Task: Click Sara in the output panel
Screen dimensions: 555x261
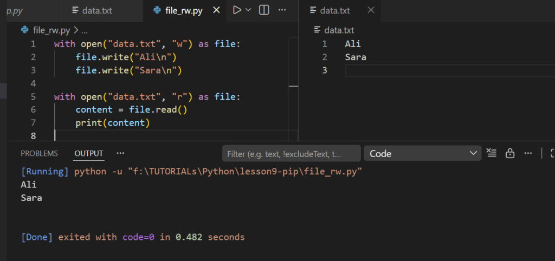Action: (31, 198)
